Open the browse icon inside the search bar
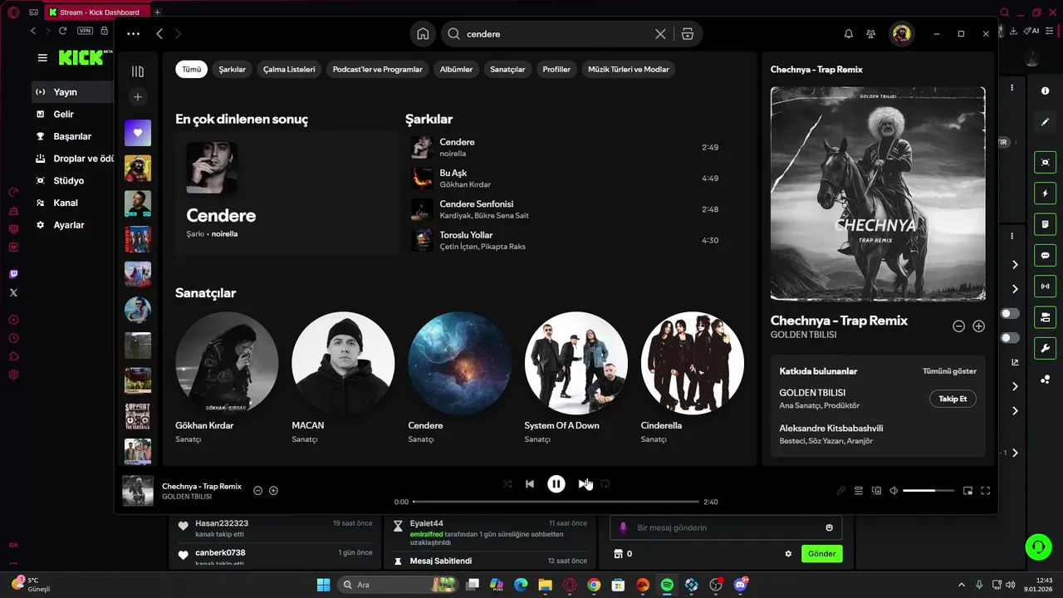This screenshot has width=1063, height=598. 687,34
